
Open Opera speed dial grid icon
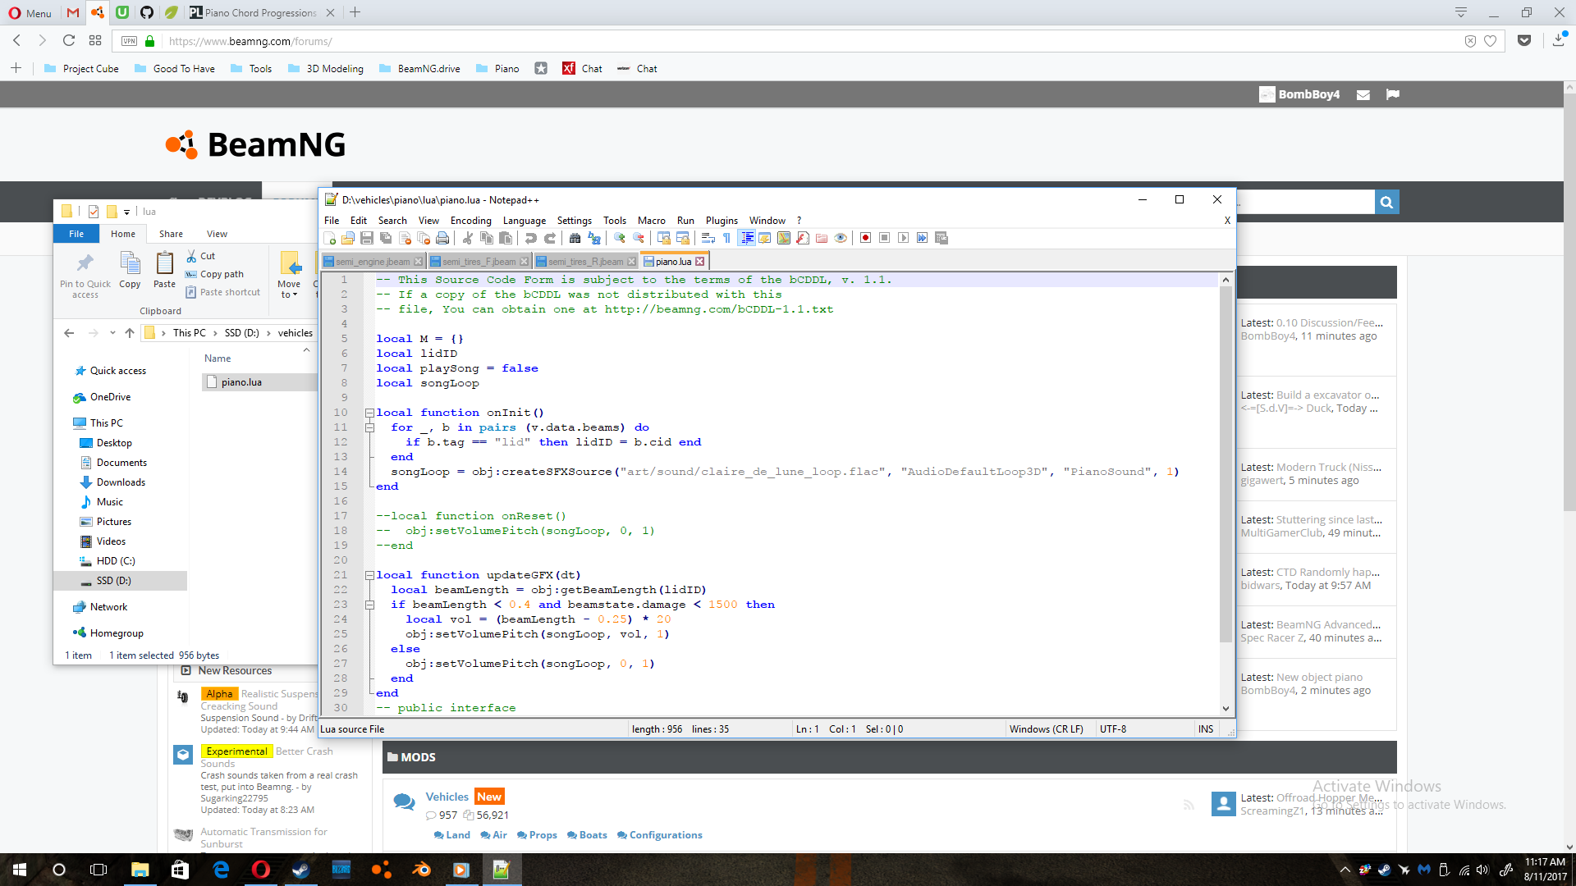coord(95,40)
